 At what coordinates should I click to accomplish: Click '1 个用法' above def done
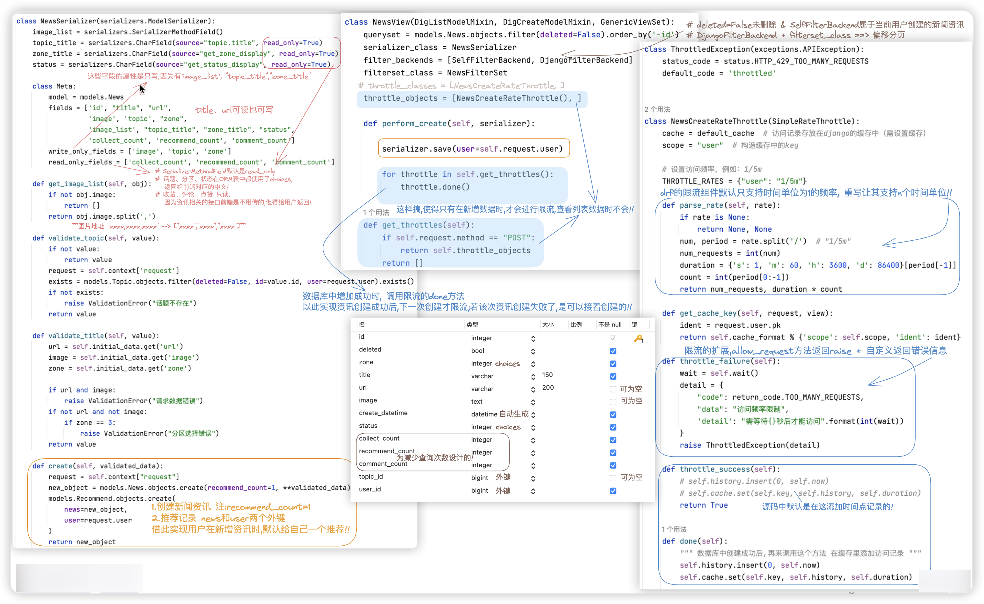click(x=674, y=529)
